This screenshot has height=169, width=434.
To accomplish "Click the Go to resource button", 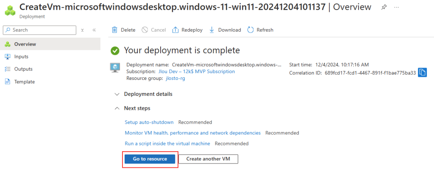I will click(150, 159).
